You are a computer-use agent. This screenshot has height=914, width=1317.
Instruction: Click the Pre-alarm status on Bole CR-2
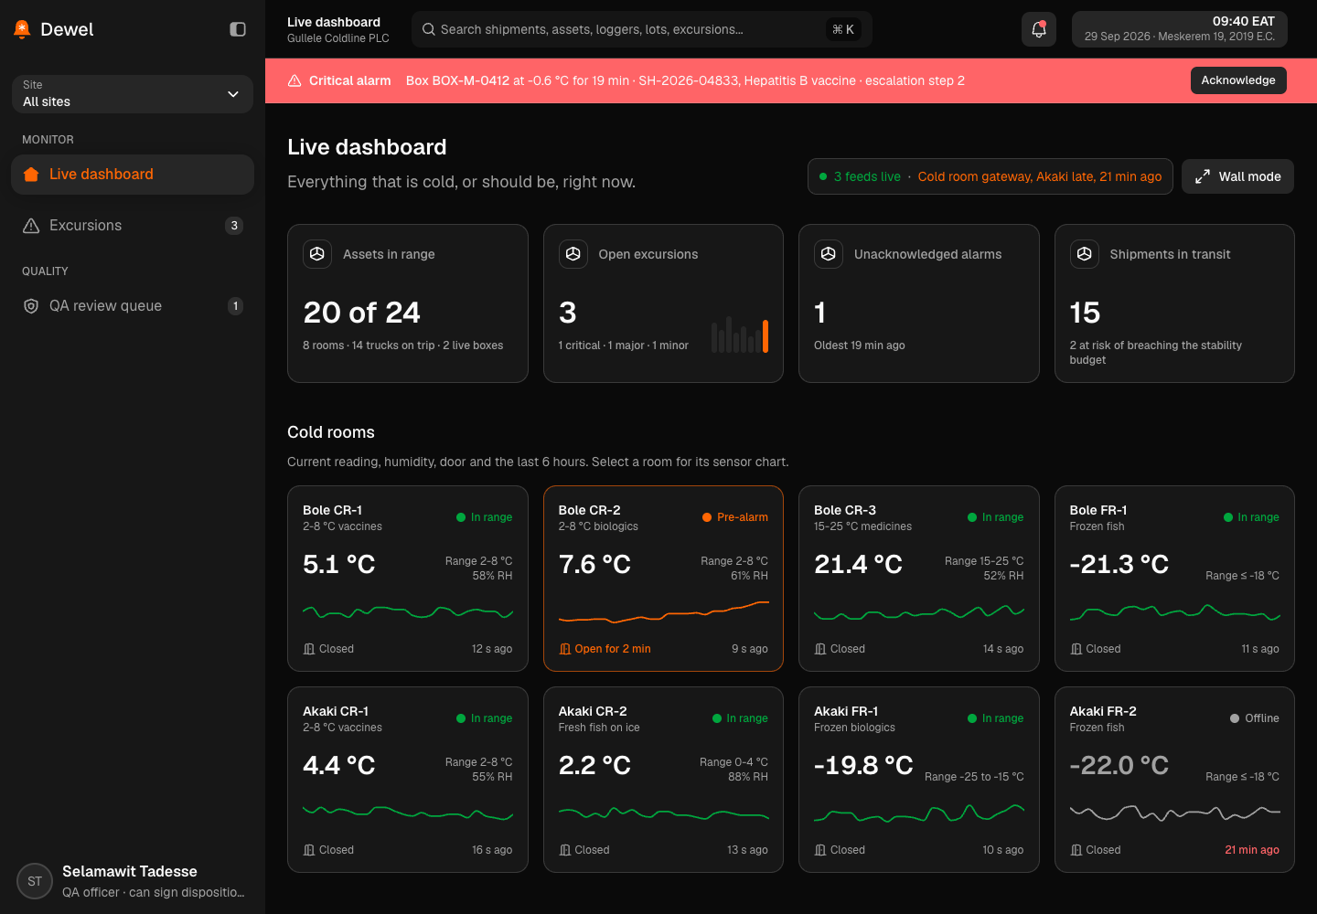pos(735,517)
